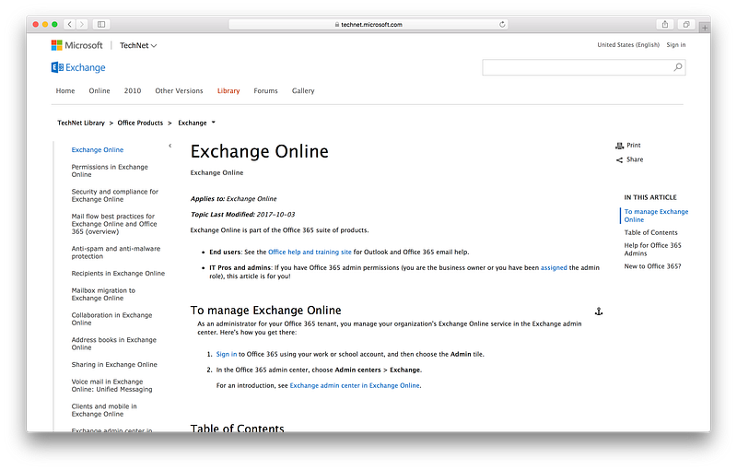Screen dimensions: 737x470
Task: Click the Print text link
Action: click(634, 146)
